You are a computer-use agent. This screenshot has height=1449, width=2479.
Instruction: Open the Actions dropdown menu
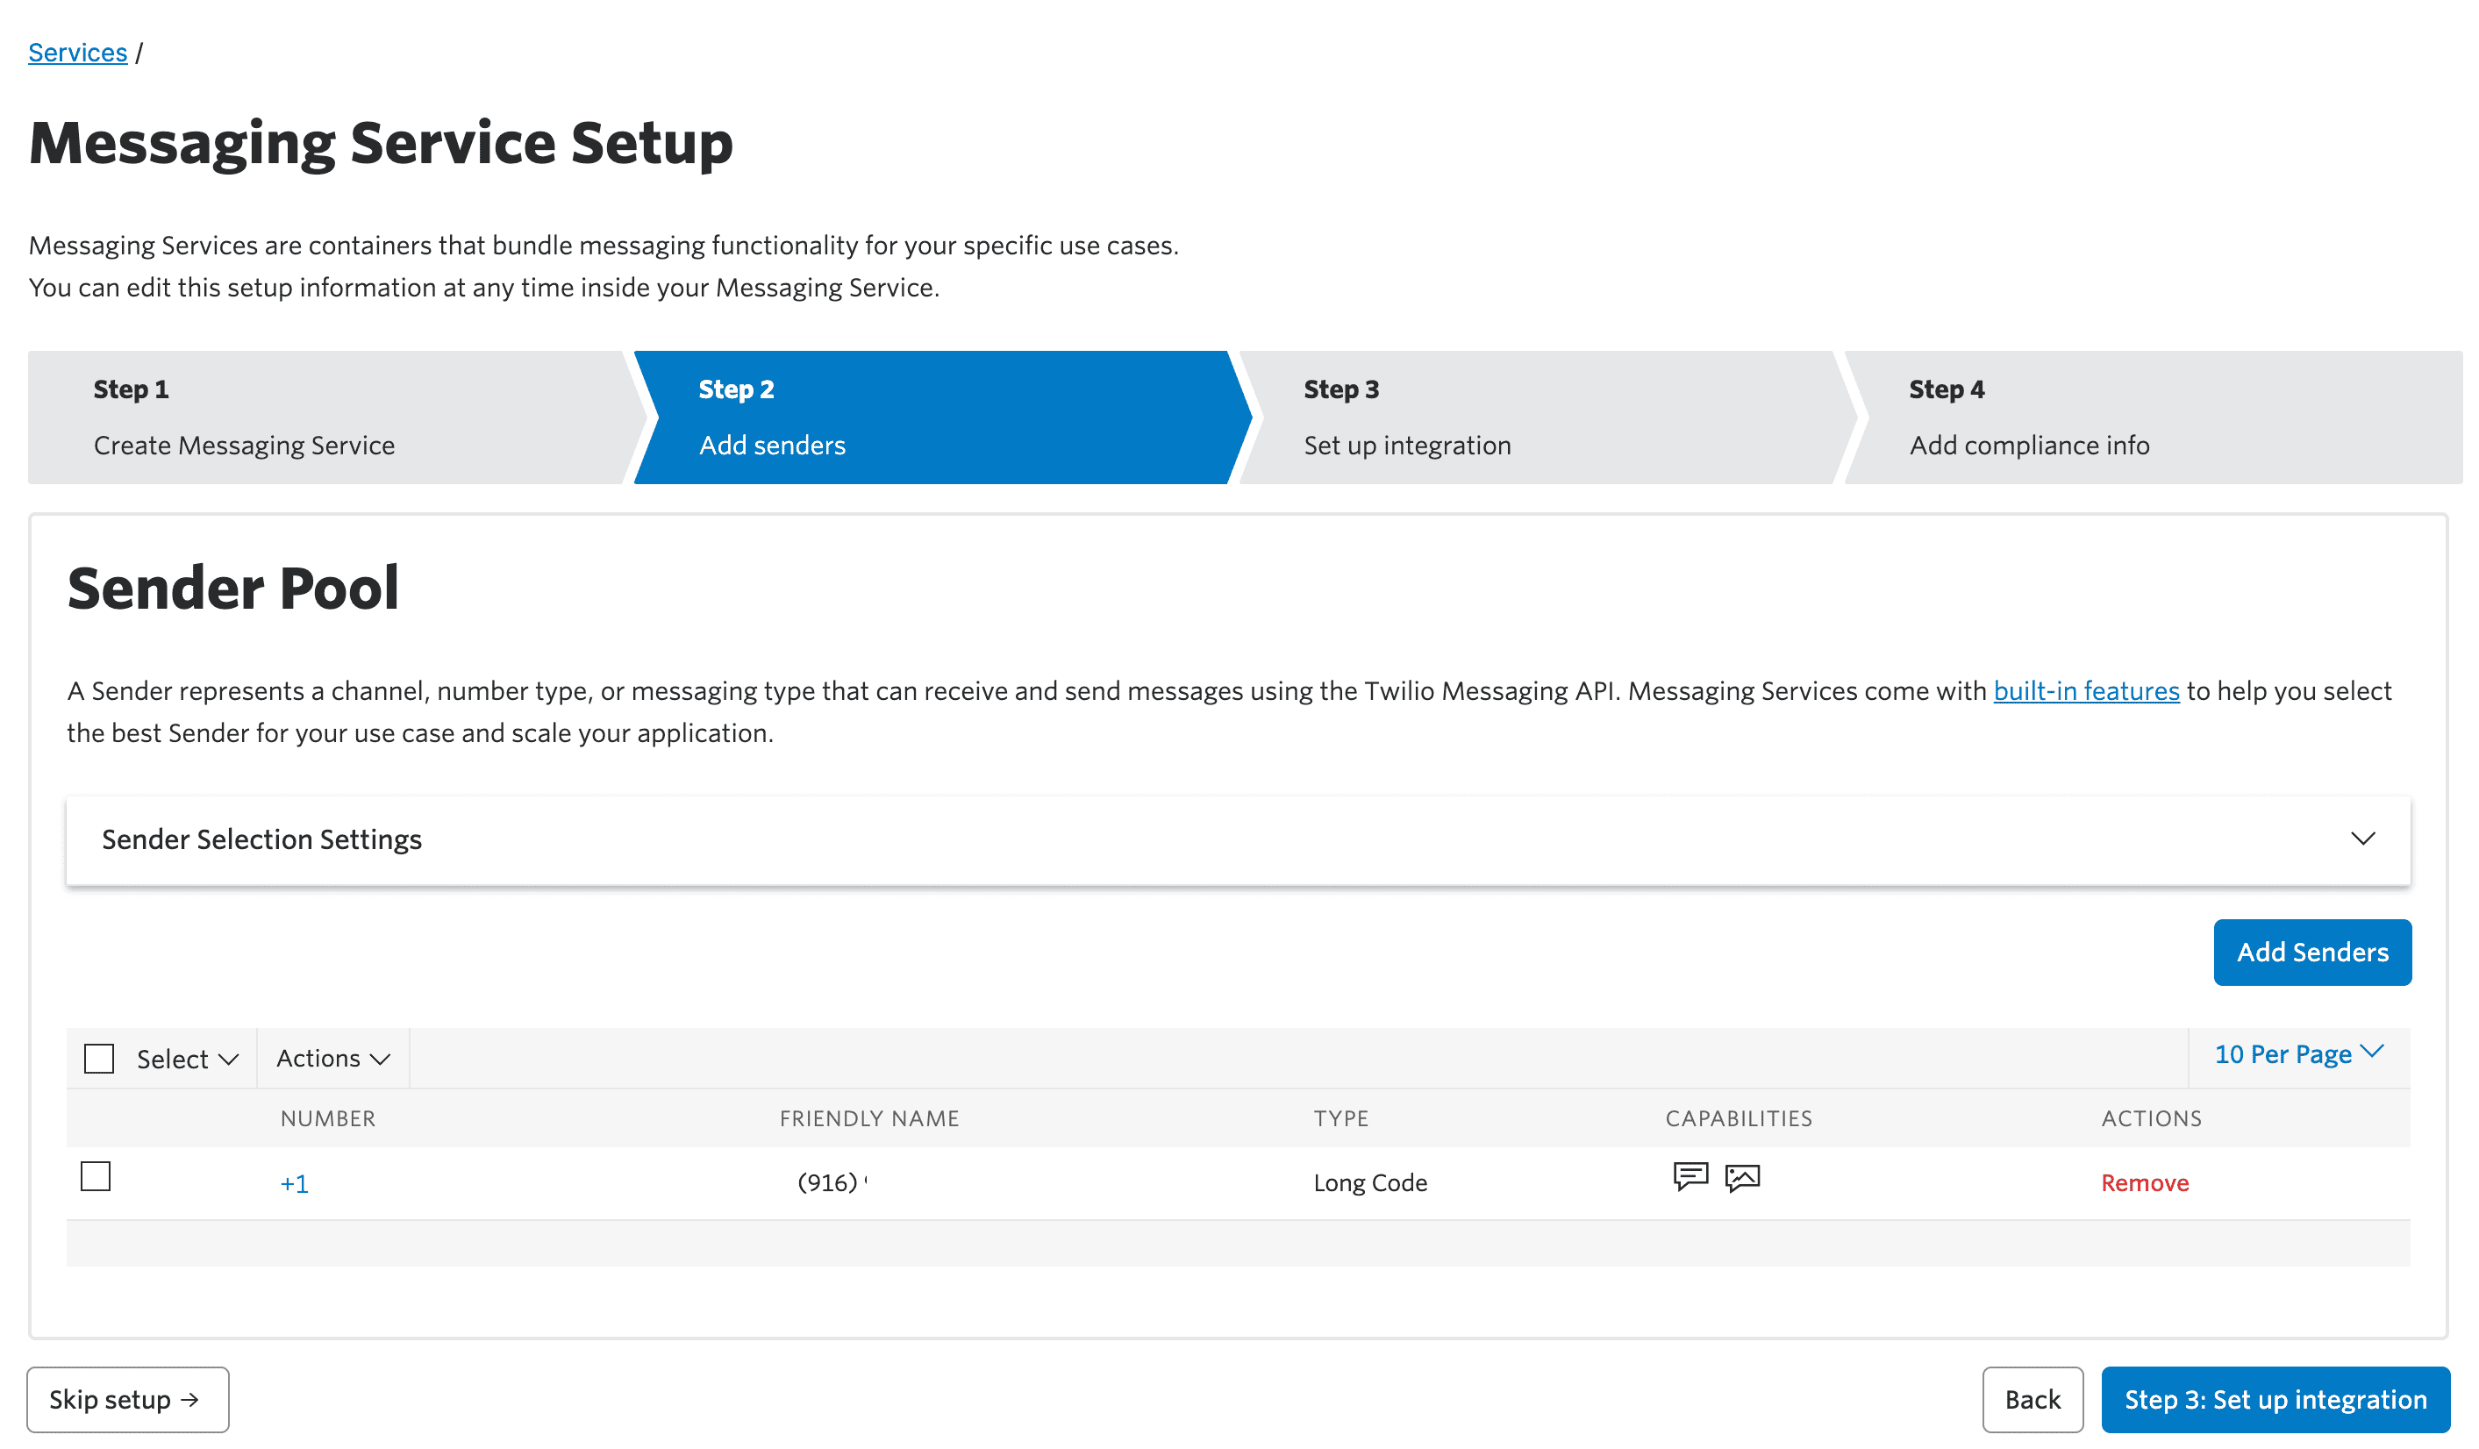[332, 1058]
